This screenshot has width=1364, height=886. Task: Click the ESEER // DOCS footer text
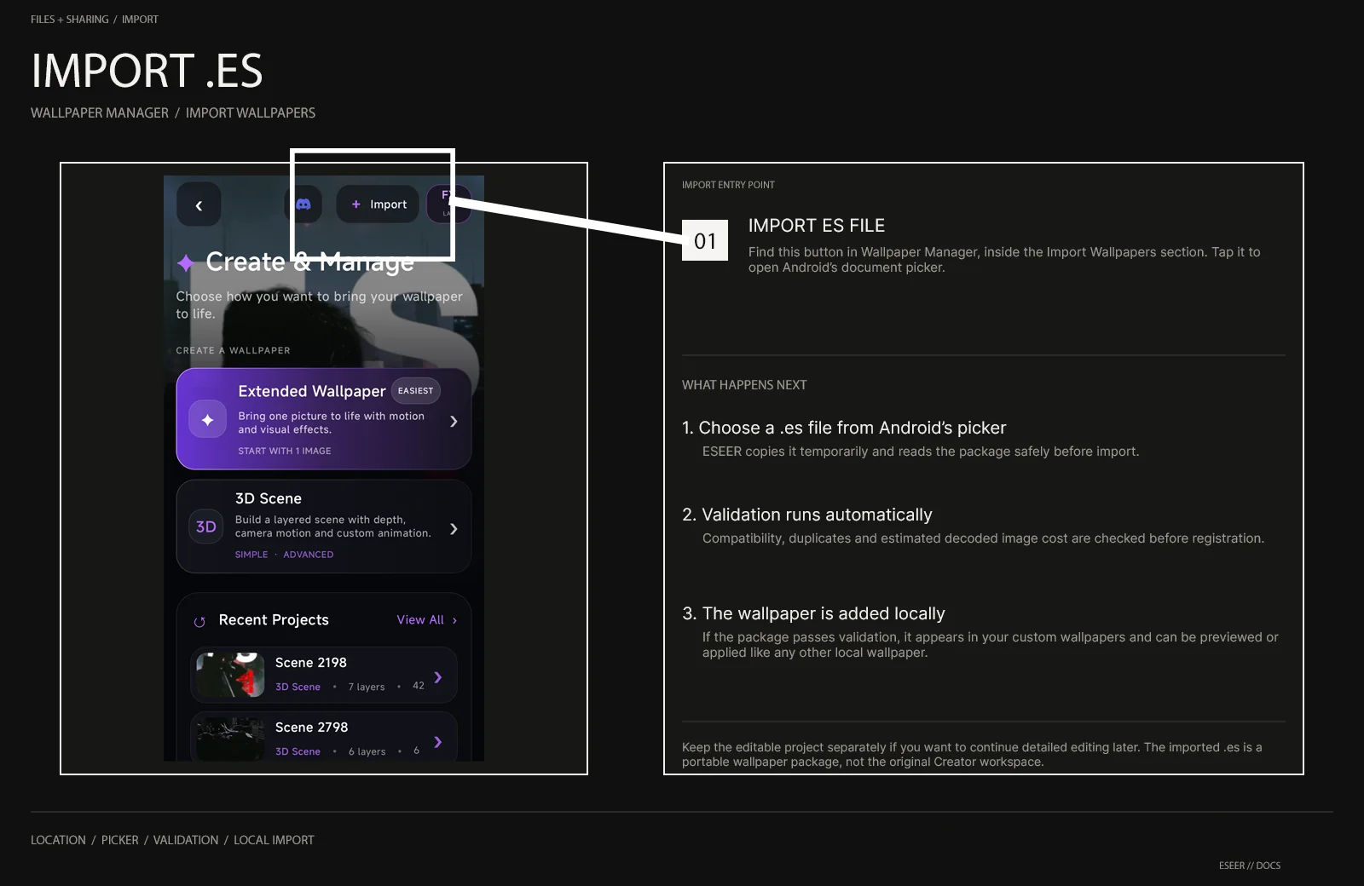[x=1250, y=866]
